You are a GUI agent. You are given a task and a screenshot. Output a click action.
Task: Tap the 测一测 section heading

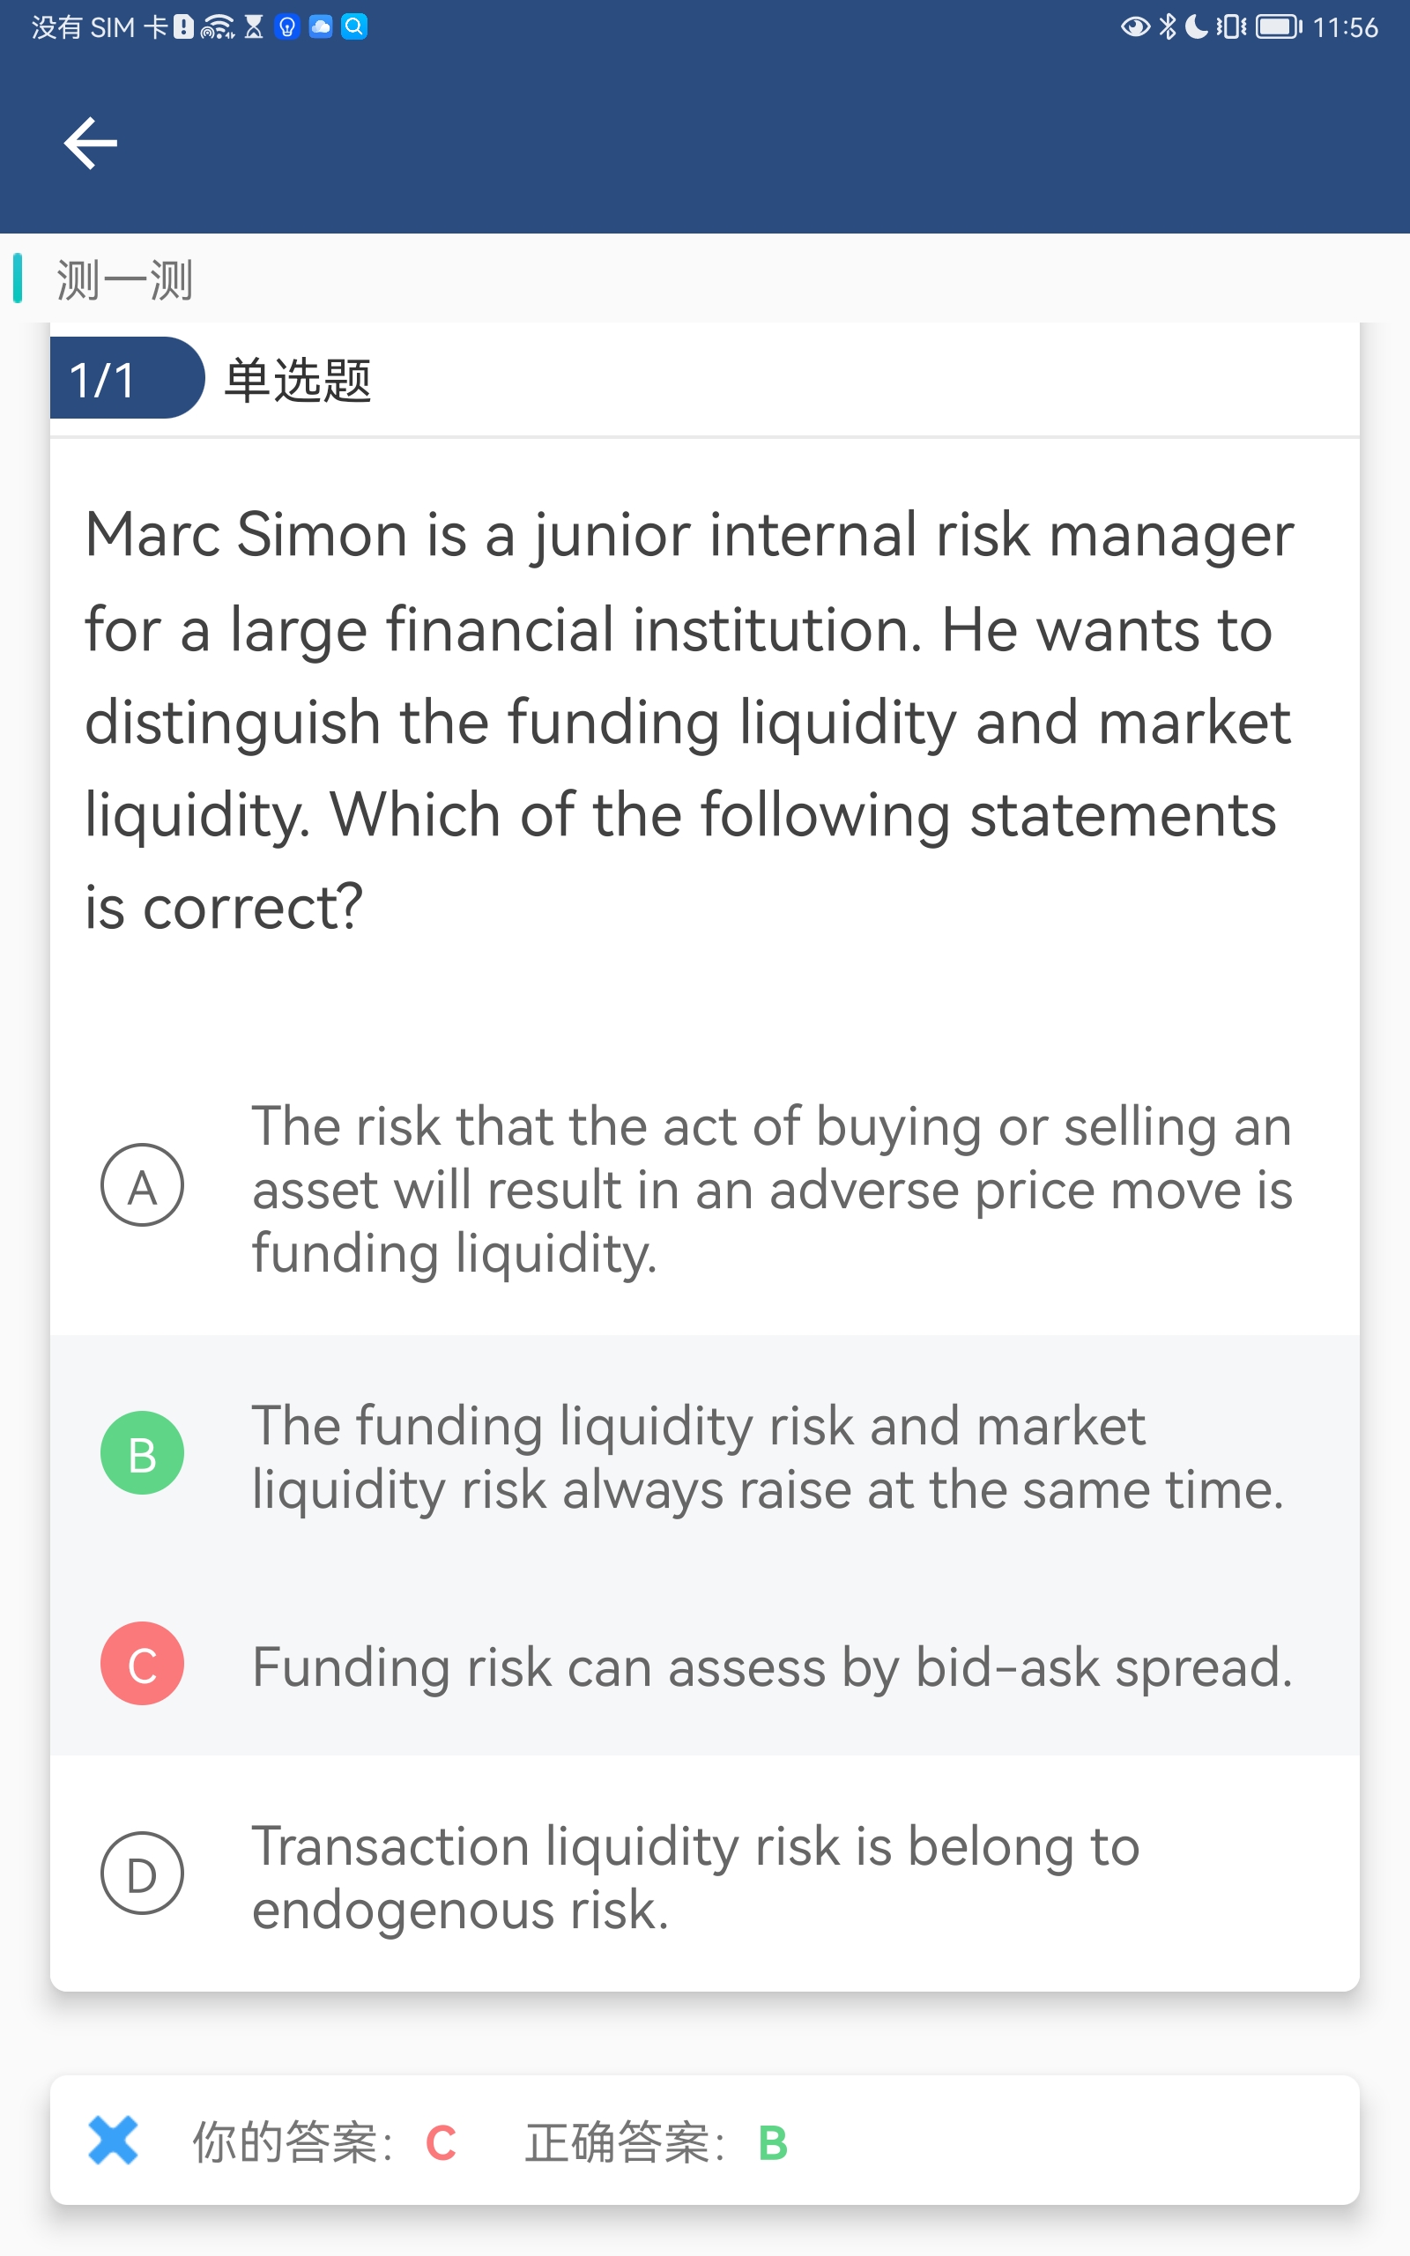[125, 279]
